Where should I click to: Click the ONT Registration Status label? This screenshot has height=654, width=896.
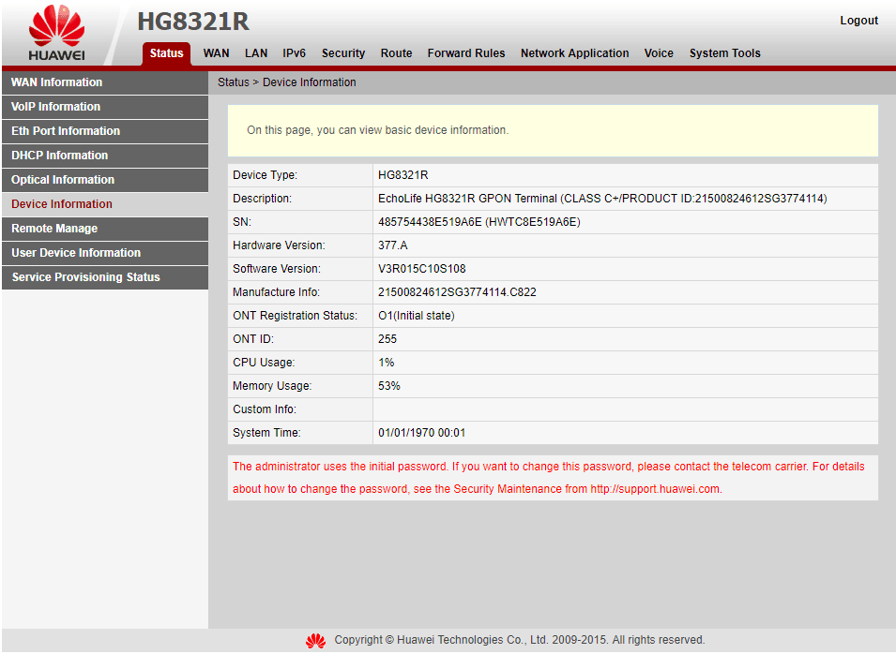(295, 316)
